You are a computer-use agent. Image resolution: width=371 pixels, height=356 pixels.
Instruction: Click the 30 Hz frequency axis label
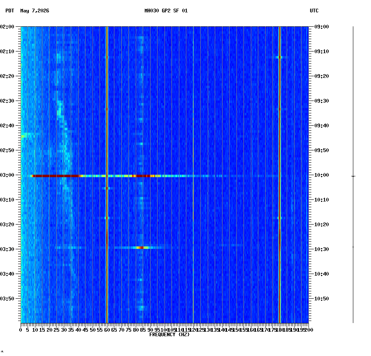pyautogui.click(x=64, y=330)
